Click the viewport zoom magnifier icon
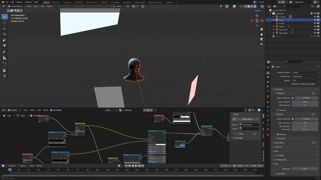The width and height of the screenshot is (321, 180). 261,29
